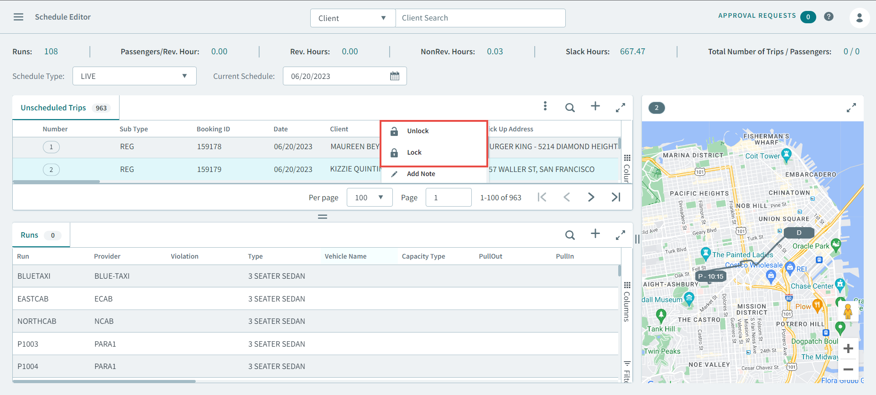Sort runs by Vehicle Name column header
The width and height of the screenshot is (876, 395).
pyautogui.click(x=345, y=256)
